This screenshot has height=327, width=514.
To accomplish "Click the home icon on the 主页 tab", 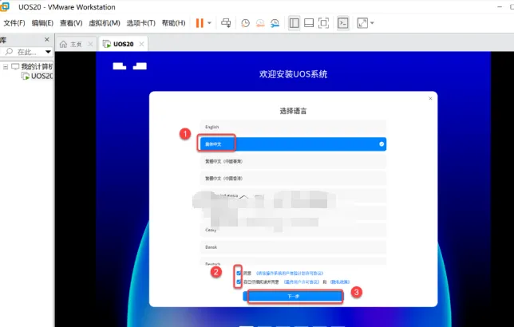I will (x=63, y=44).
